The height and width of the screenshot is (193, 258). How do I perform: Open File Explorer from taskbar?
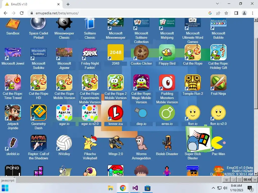tap(111, 188)
